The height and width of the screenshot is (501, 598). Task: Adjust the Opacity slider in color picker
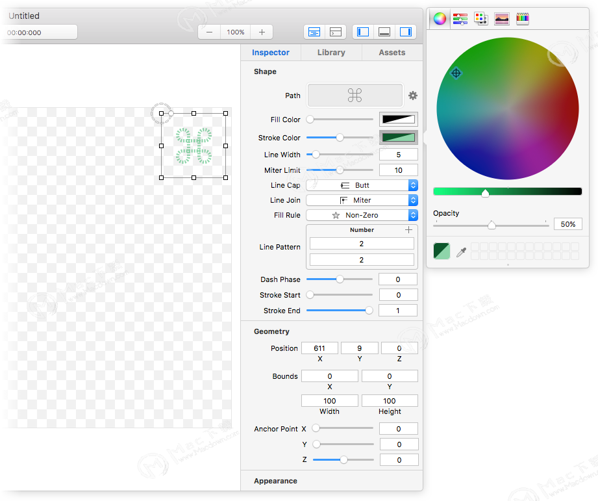click(x=491, y=225)
